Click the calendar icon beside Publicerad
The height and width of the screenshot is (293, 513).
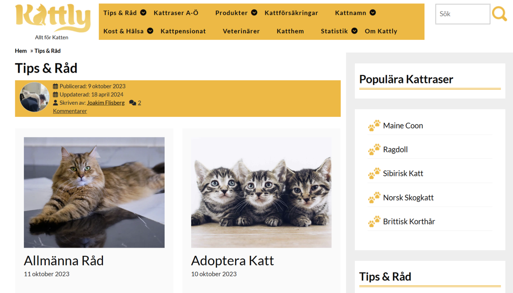[55, 86]
